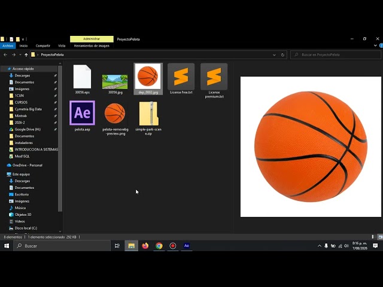Open pinned Descargas under Acceso rápido
Image resolution: width=383 pixels, height=287 pixels.
tap(22, 75)
